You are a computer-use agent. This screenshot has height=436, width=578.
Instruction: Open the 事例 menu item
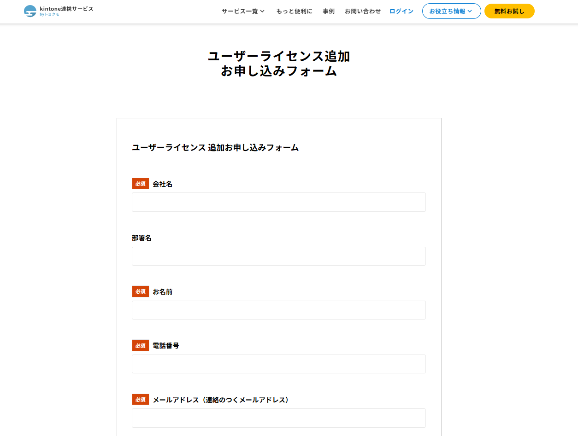[x=329, y=11]
